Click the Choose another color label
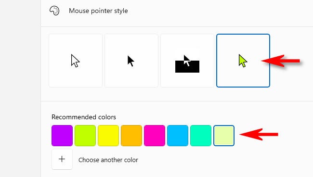The height and width of the screenshot is (177, 313). (x=108, y=160)
